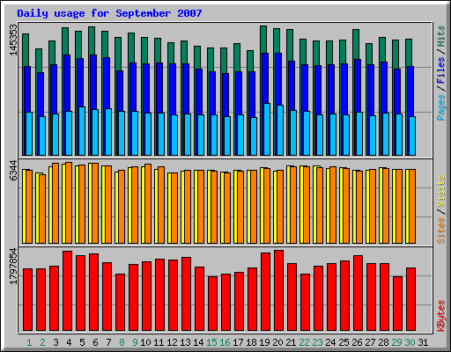This screenshot has height=352, width=451.
Task: Click day label 10 on x-axis
Action: click(x=145, y=342)
